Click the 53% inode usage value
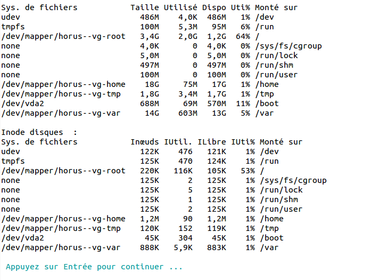The width and height of the screenshot is (387, 280). point(248,171)
